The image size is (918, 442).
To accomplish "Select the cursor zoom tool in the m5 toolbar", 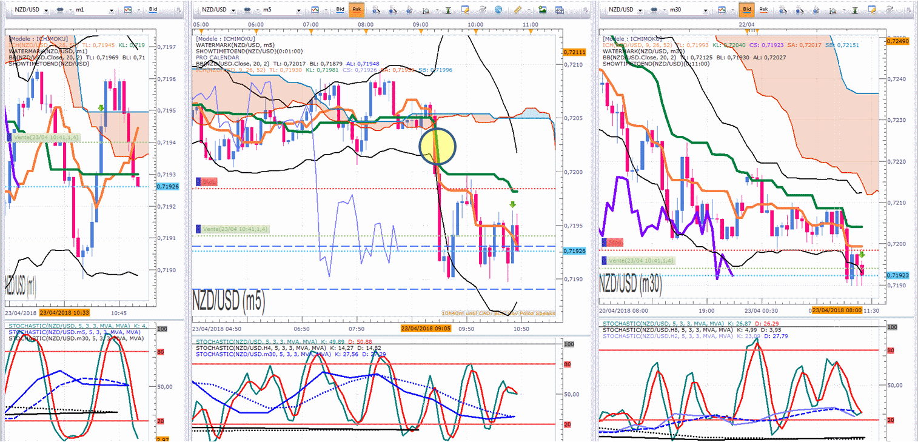I will pyautogui.click(x=410, y=10).
